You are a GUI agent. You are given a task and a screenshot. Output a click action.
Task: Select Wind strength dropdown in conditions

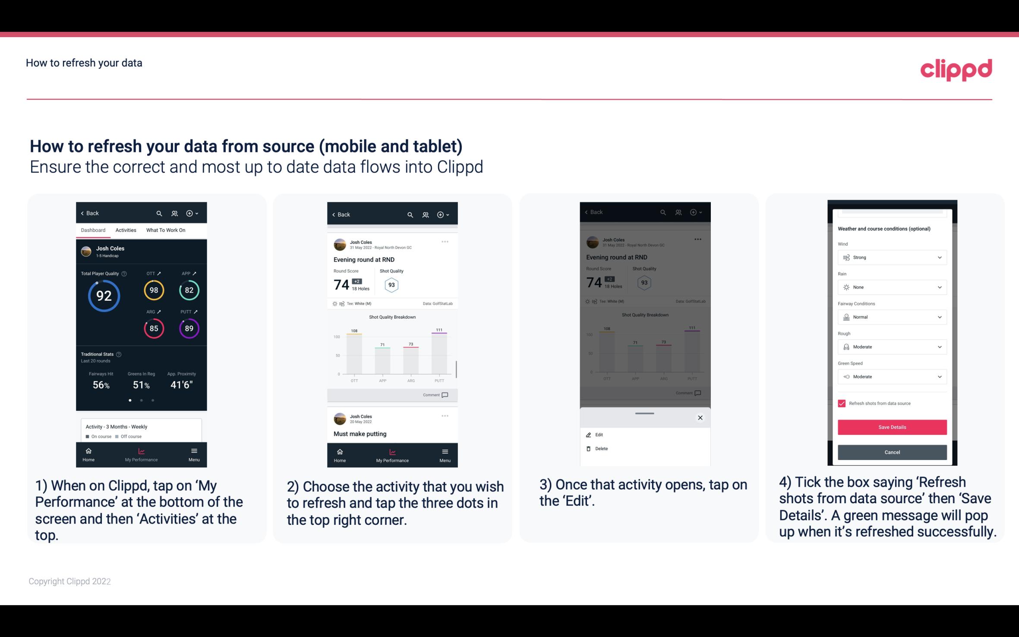891,257
